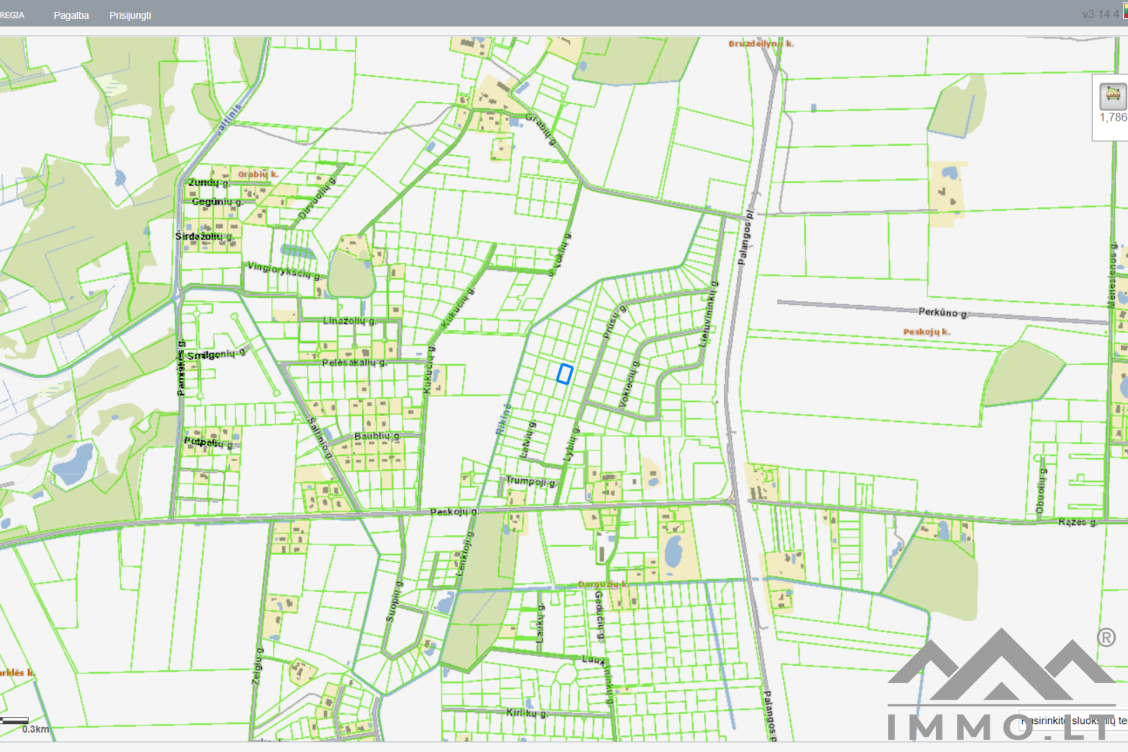1128x752 pixels.
Task: Click the v3.14.4 version label
Action: point(1100,14)
